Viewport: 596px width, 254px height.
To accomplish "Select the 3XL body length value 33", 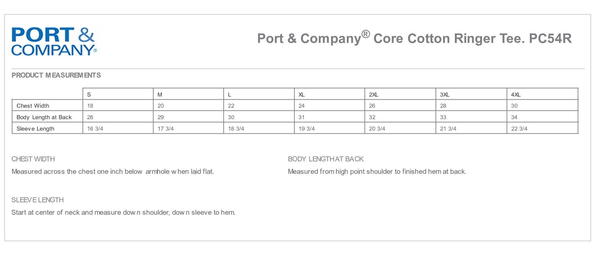I will pos(443,117).
